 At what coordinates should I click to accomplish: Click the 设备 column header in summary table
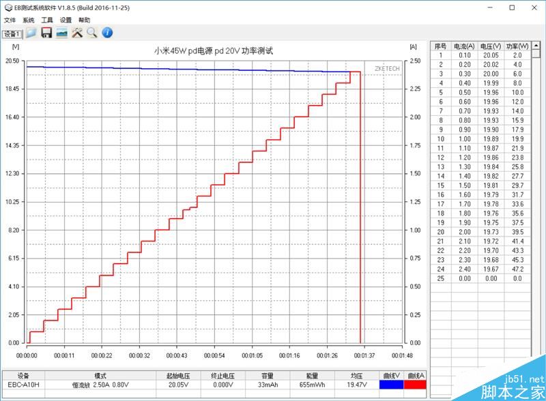click(x=23, y=376)
